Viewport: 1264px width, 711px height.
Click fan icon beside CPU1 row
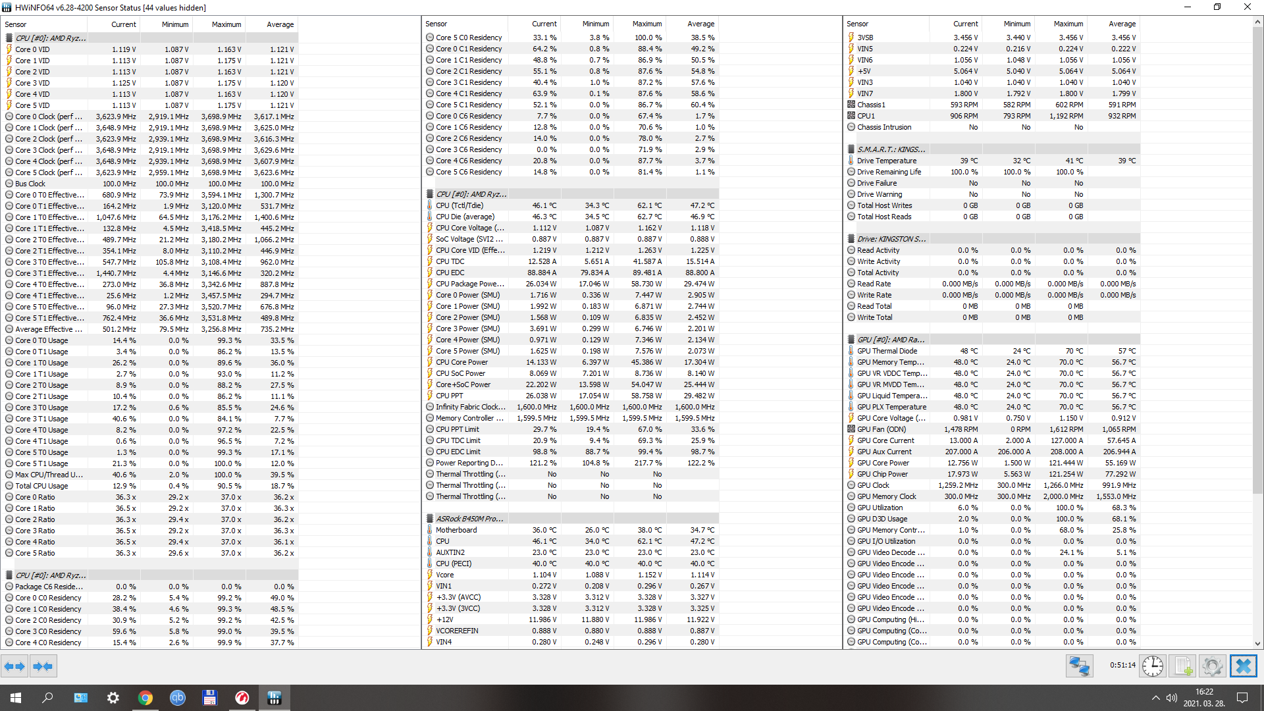851,116
